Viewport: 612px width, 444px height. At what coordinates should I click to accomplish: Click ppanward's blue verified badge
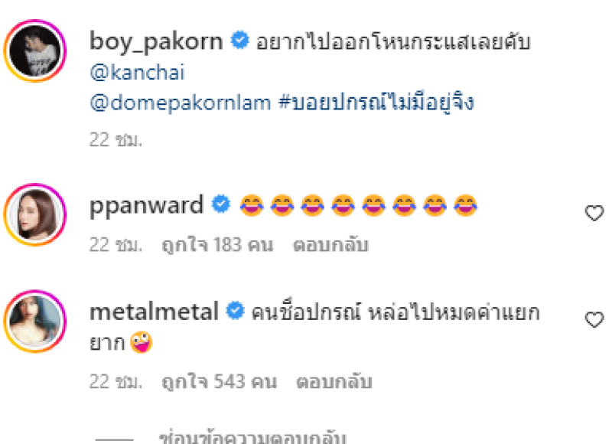click(221, 204)
